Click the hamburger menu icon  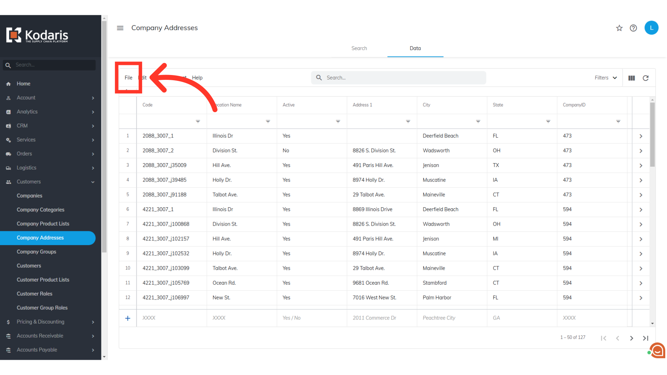pyautogui.click(x=120, y=28)
